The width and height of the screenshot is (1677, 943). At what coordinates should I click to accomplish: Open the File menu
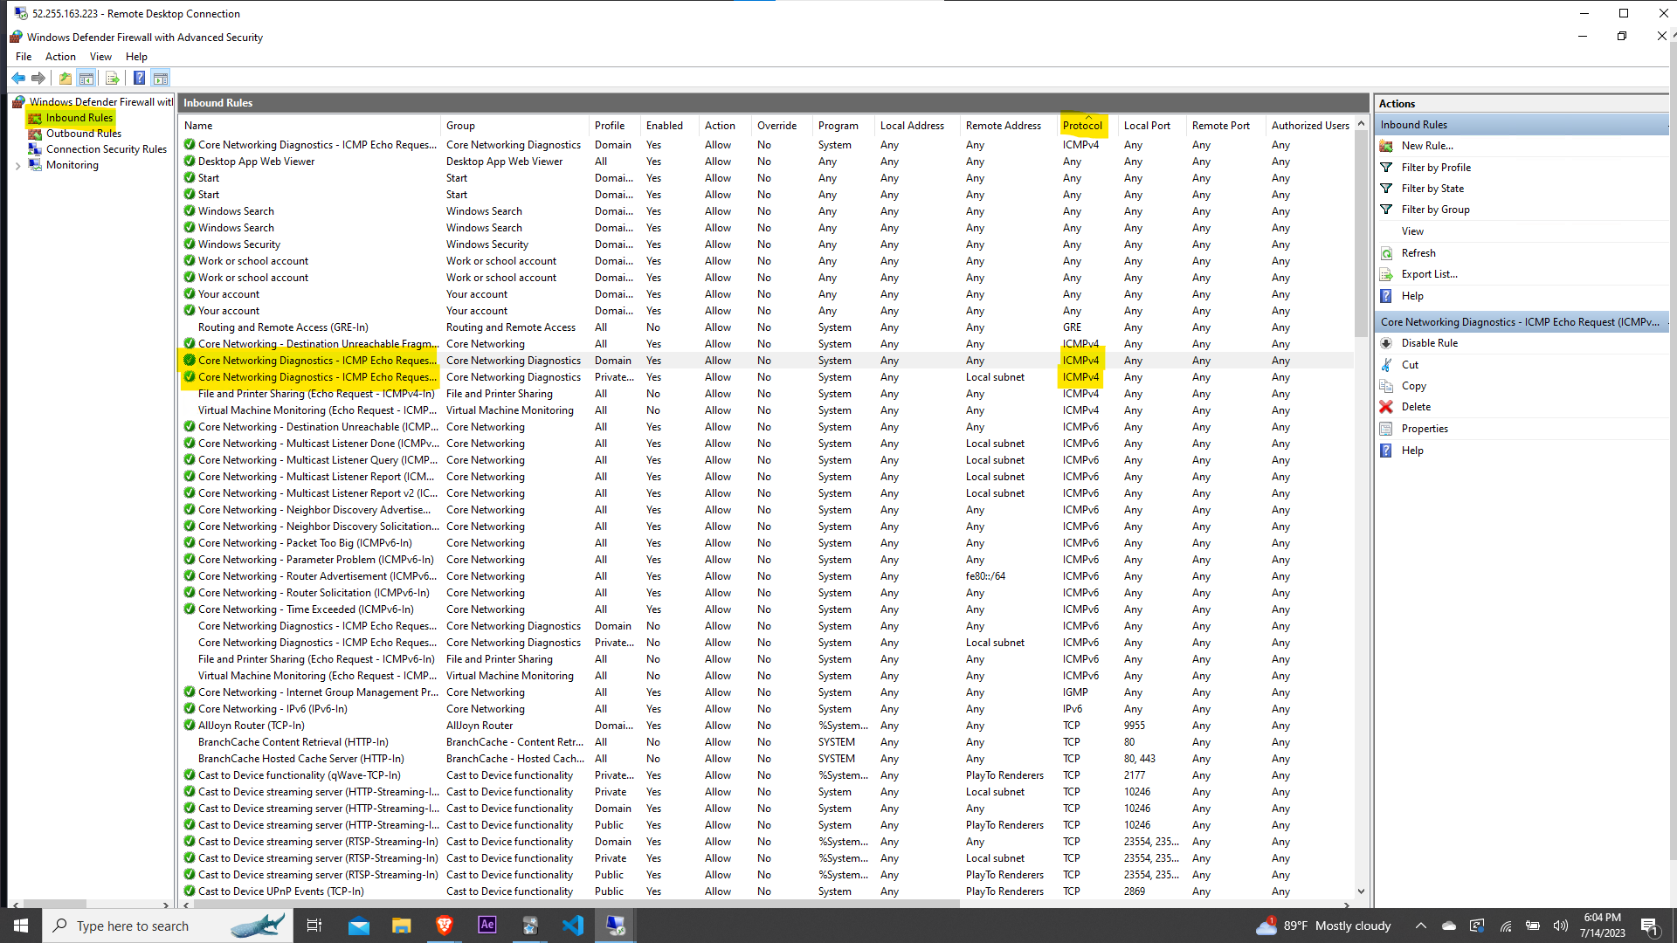24,57
